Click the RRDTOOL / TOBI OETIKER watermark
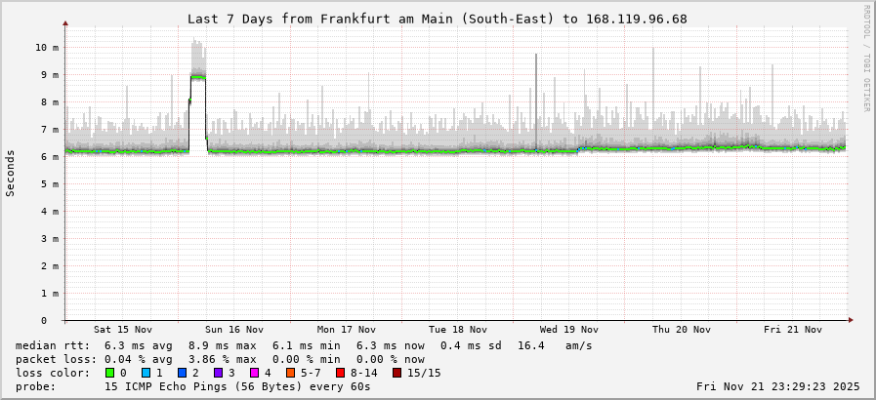The image size is (876, 400). pyautogui.click(x=865, y=58)
